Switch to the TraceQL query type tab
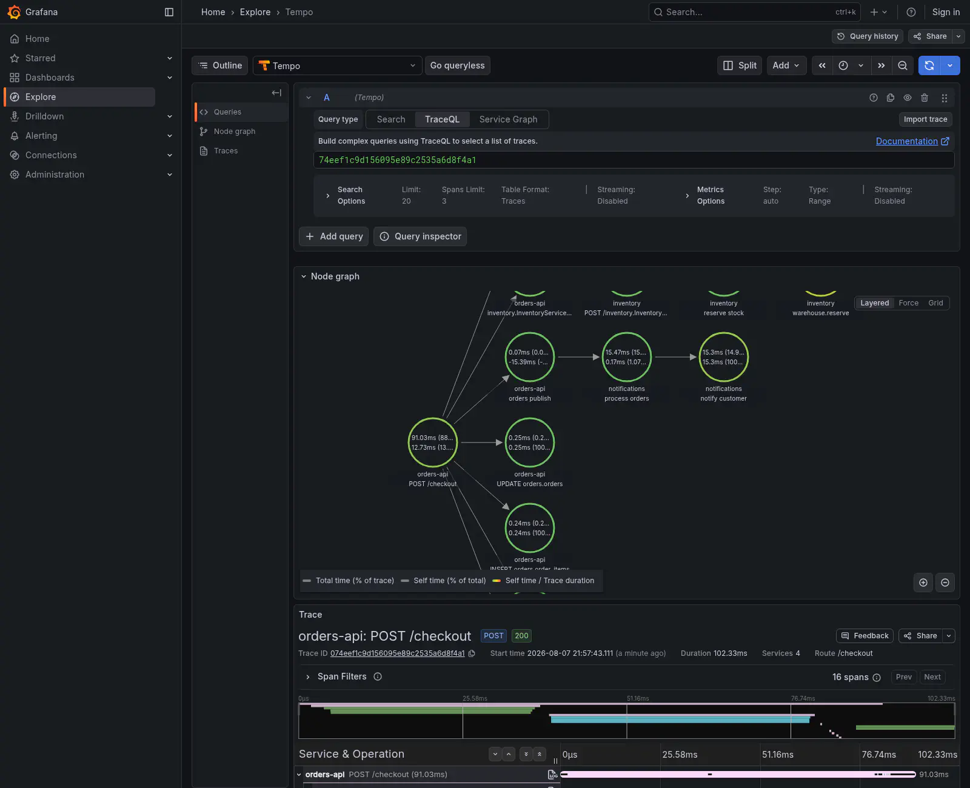The height and width of the screenshot is (788, 970). (x=442, y=119)
